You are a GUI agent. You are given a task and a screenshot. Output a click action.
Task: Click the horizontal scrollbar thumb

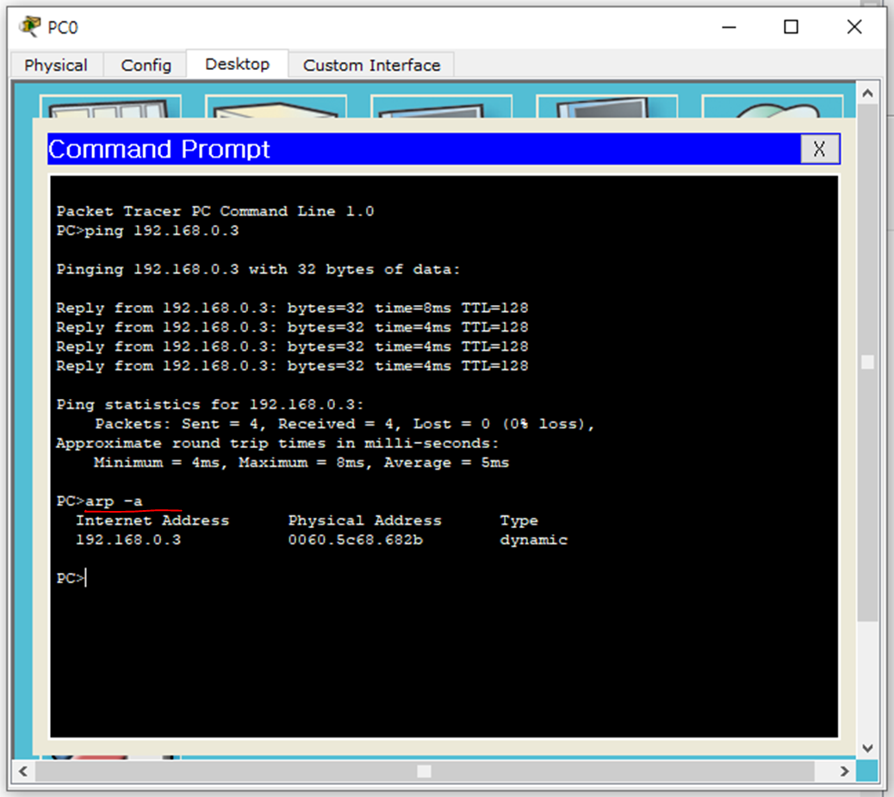(x=425, y=771)
